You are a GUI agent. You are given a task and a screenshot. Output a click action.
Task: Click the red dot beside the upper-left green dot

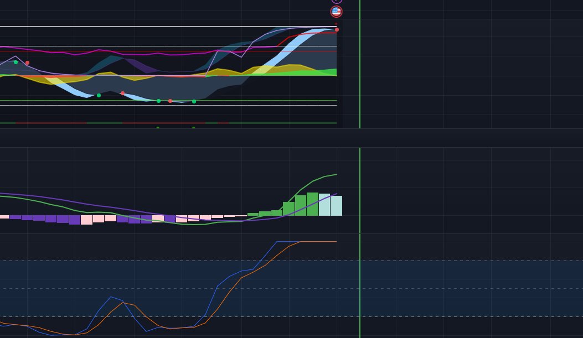tap(28, 63)
